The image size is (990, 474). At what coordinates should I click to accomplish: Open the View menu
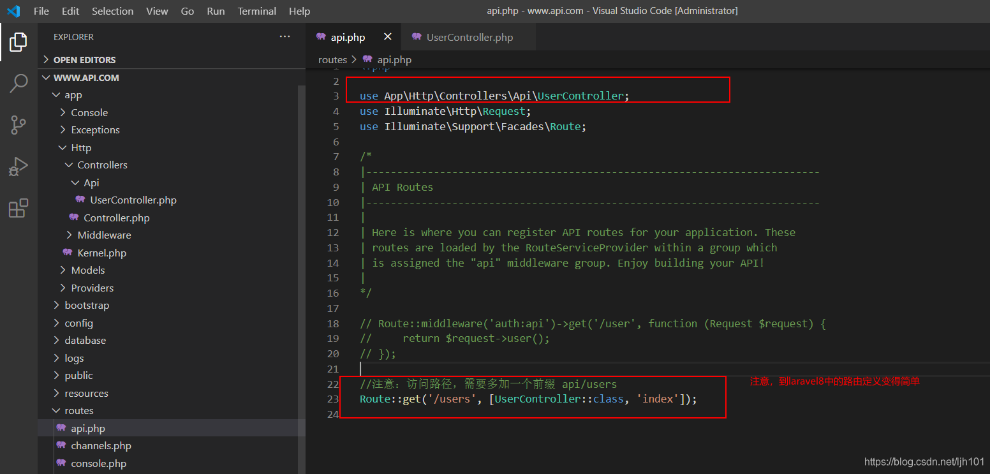pos(157,11)
